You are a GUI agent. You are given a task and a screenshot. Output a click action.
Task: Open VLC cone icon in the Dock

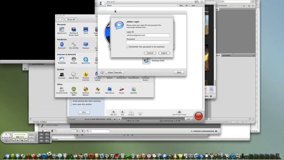pos(175,156)
